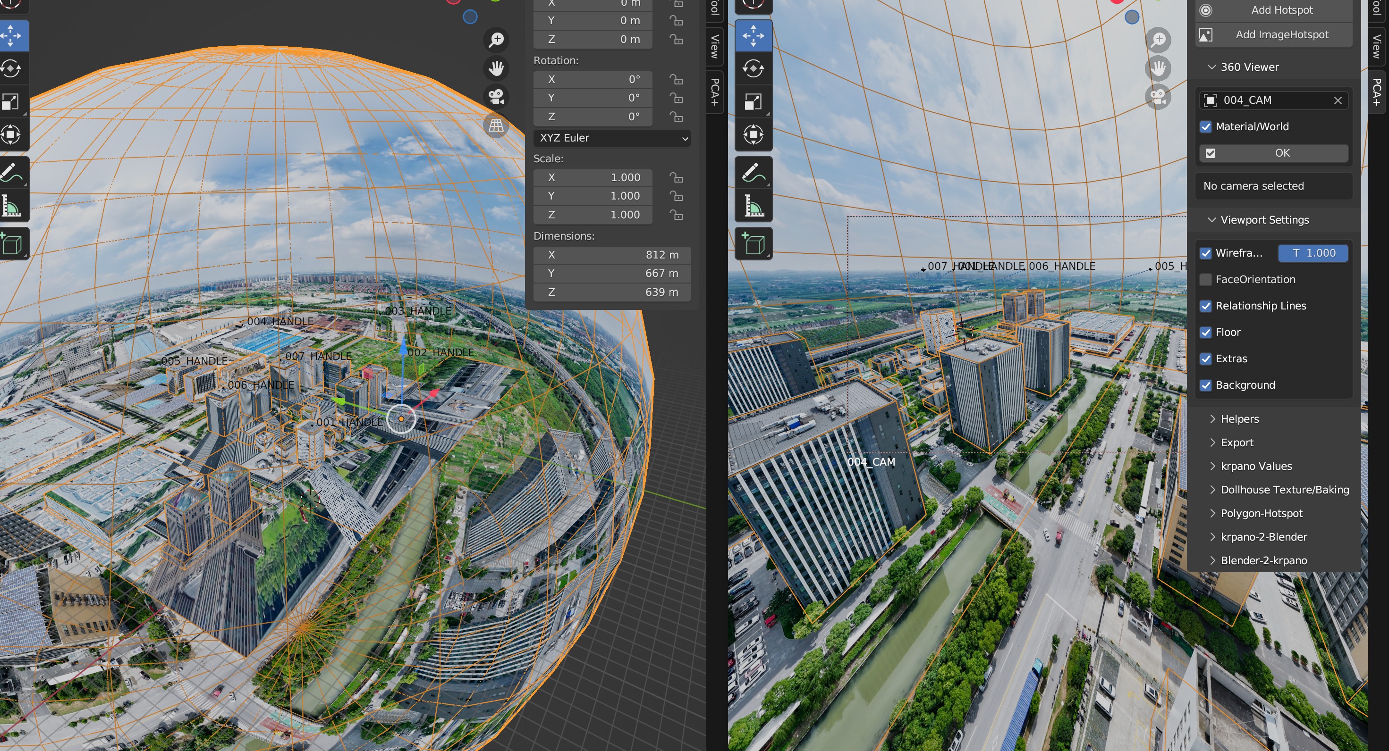Adjust the Wireframe threshold slider
This screenshot has height=751, width=1389.
pos(1313,253)
